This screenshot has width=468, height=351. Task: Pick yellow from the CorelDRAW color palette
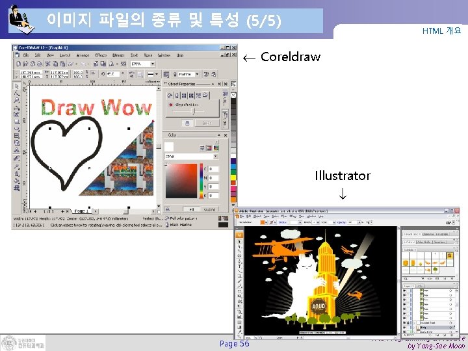click(233, 177)
